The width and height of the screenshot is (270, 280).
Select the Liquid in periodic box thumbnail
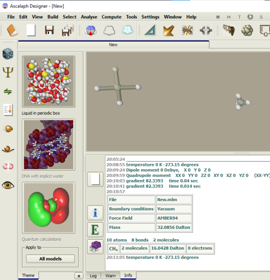tap(49, 82)
